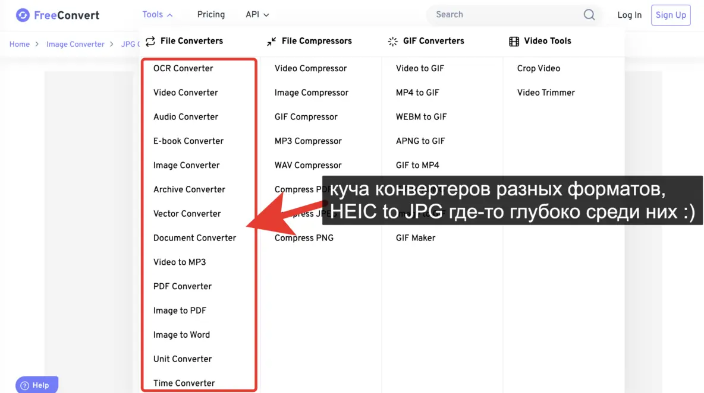
Task: Click the search magnifier icon
Action: point(589,14)
